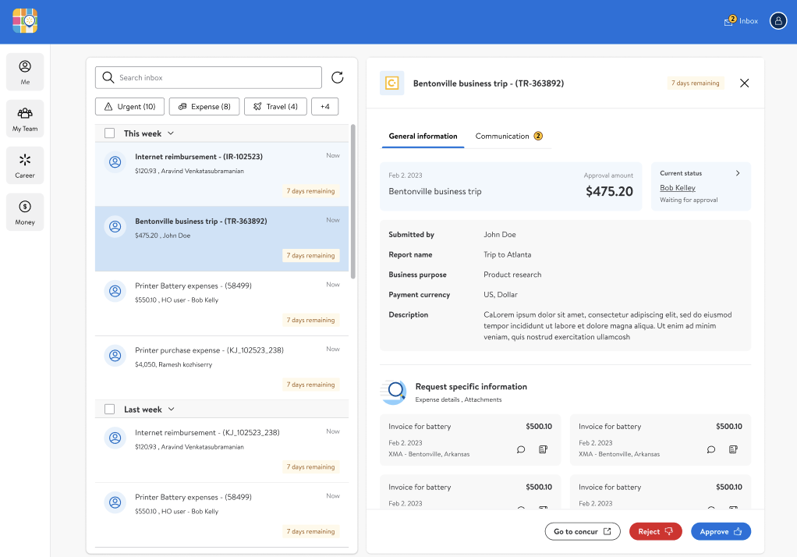Approve the Bentonville business trip
797x557 pixels.
(x=721, y=531)
